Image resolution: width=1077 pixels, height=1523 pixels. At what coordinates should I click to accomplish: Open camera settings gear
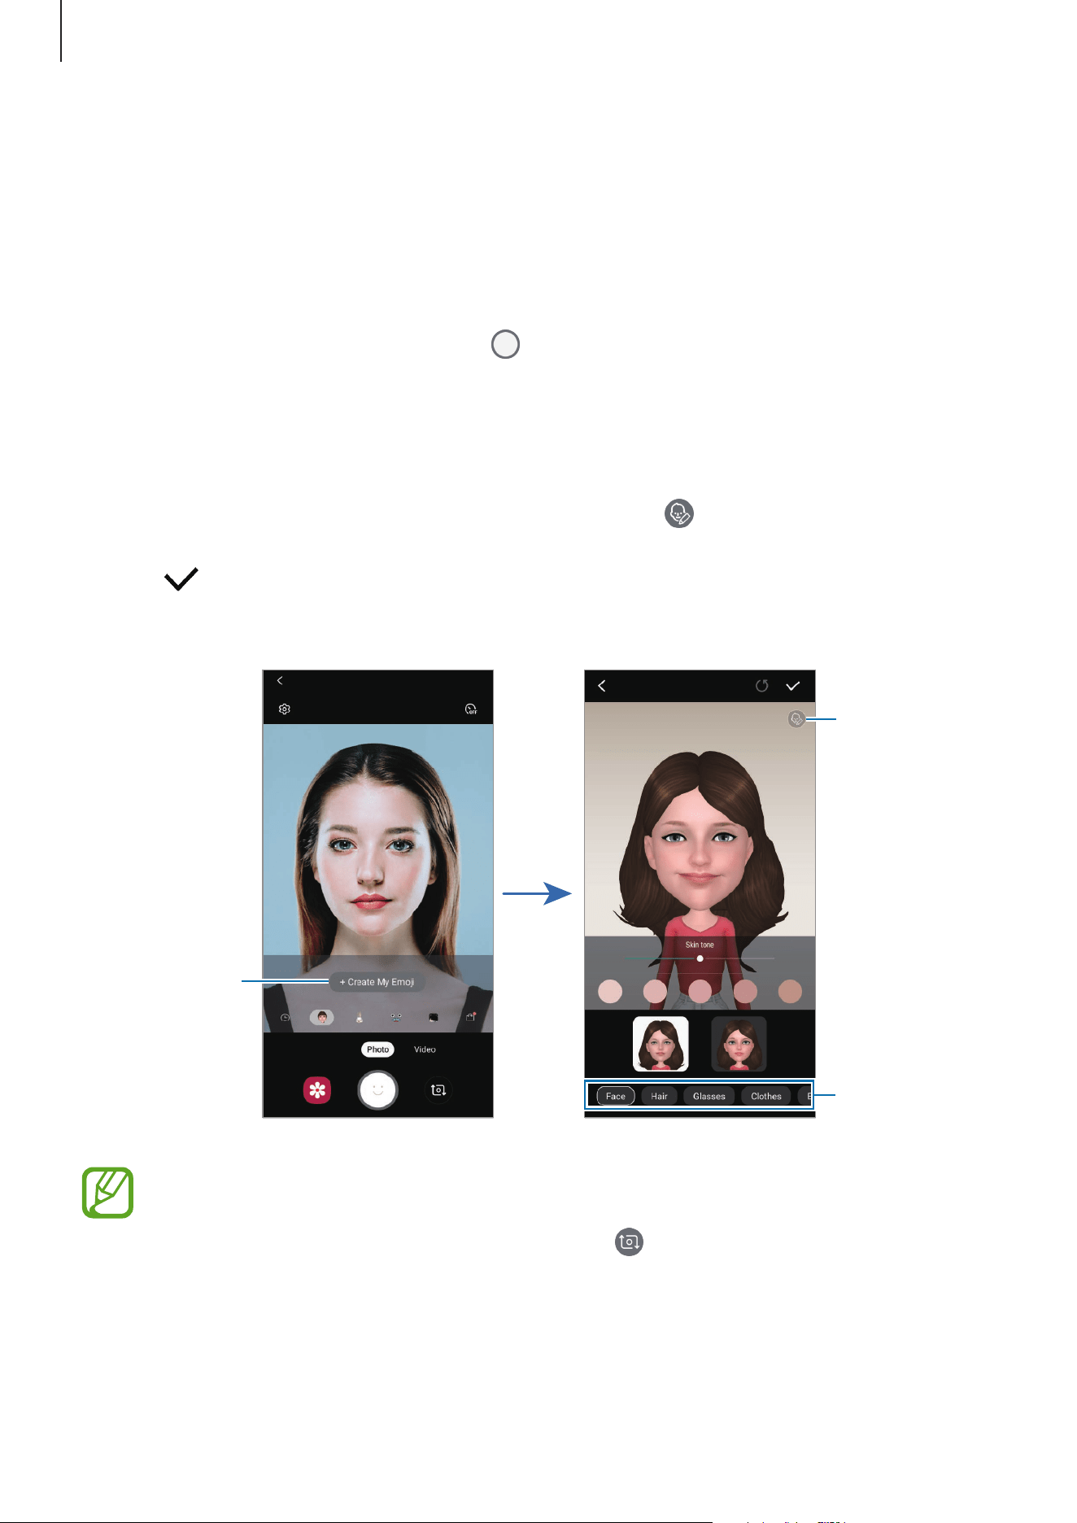pyautogui.click(x=285, y=709)
